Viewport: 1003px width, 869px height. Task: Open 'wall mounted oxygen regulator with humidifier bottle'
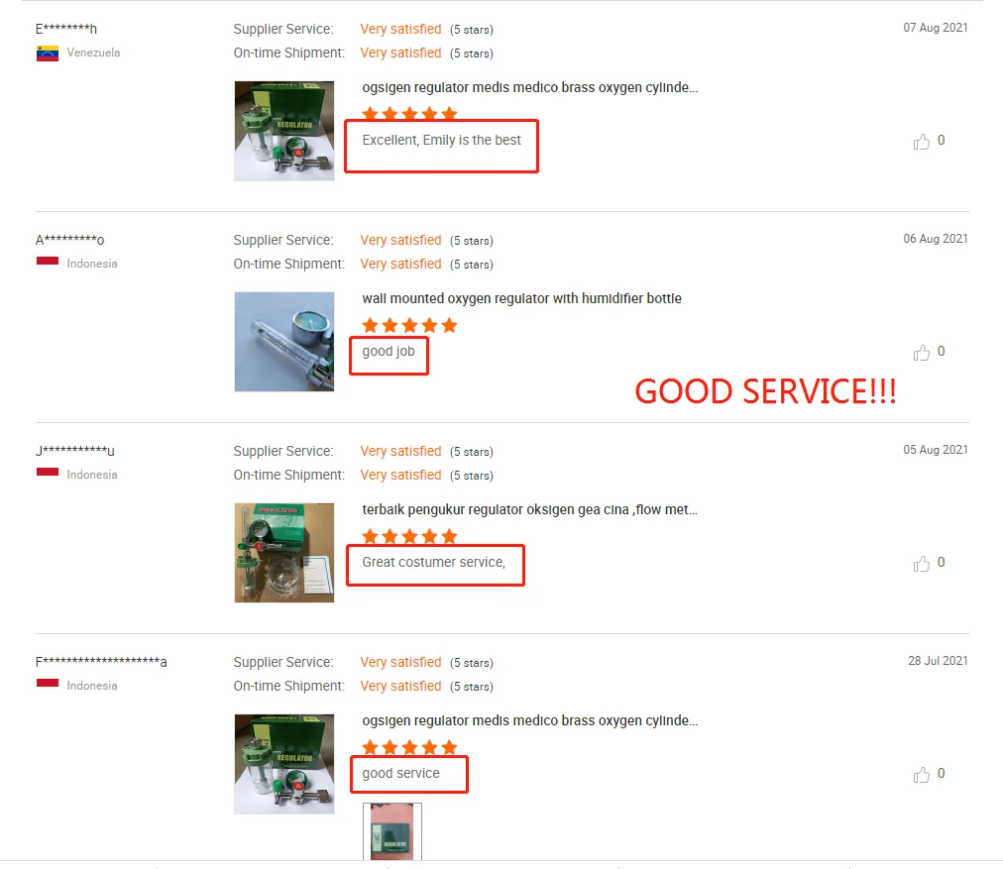521,298
